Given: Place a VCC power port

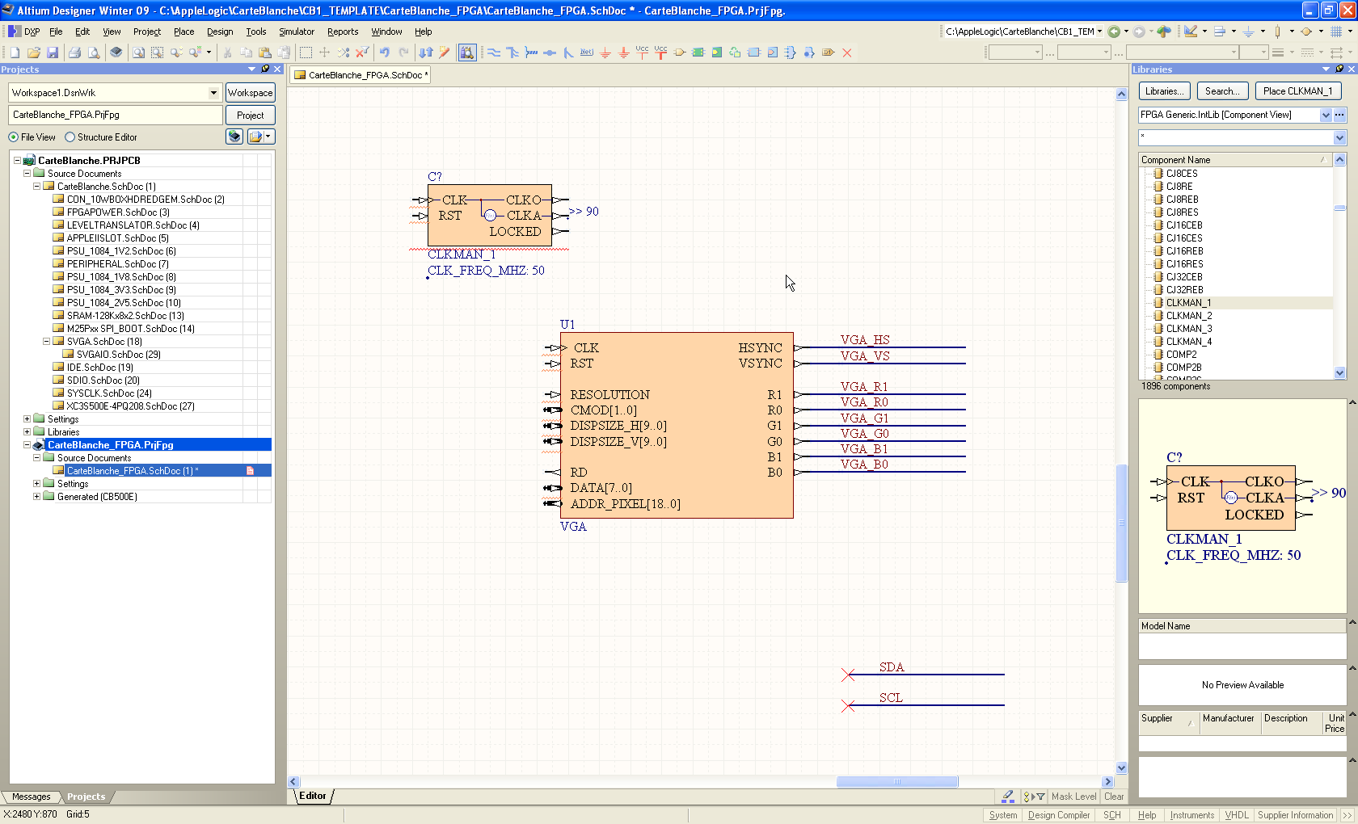Looking at the screenshot, I should (x=643, y=53).
